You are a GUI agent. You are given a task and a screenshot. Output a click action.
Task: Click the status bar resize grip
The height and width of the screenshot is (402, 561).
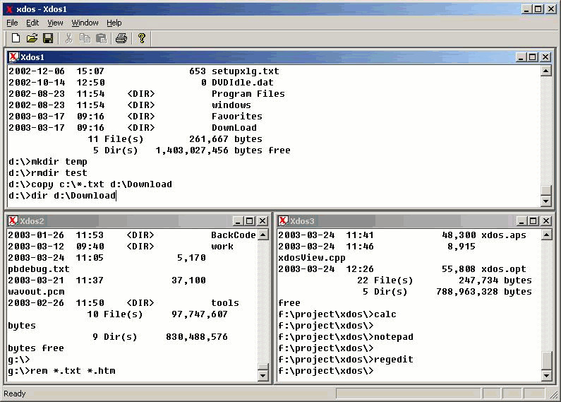pyautogui.click(x=554, y=394)
